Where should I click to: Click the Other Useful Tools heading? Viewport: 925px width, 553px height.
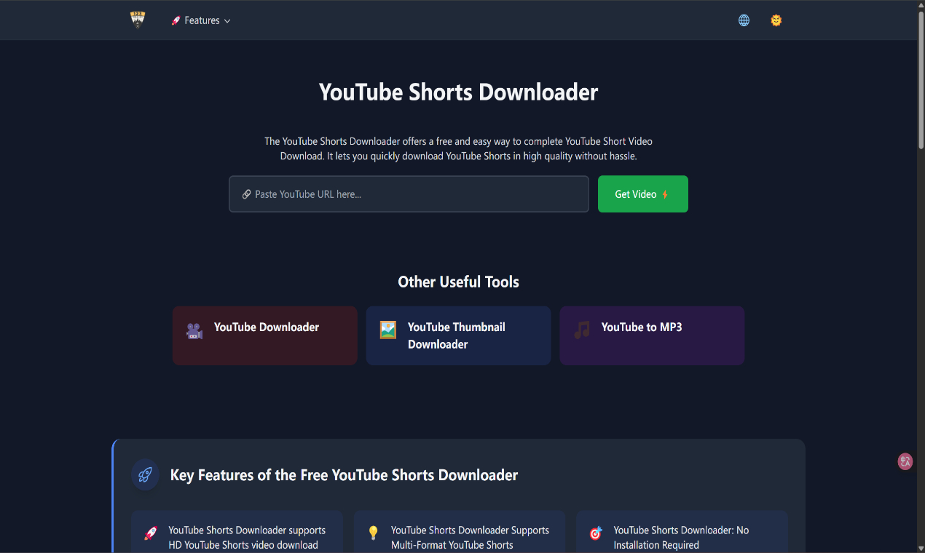[458, 282]
